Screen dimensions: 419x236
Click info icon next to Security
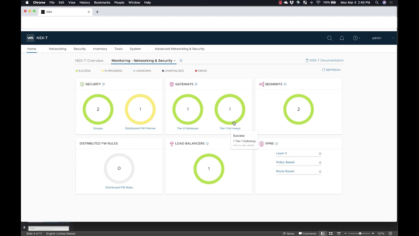pyautogui.click(x=103, y=84)
